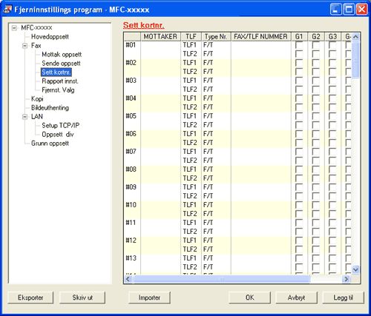
Task: Click the Legg til button
Action: pos(343,297)
